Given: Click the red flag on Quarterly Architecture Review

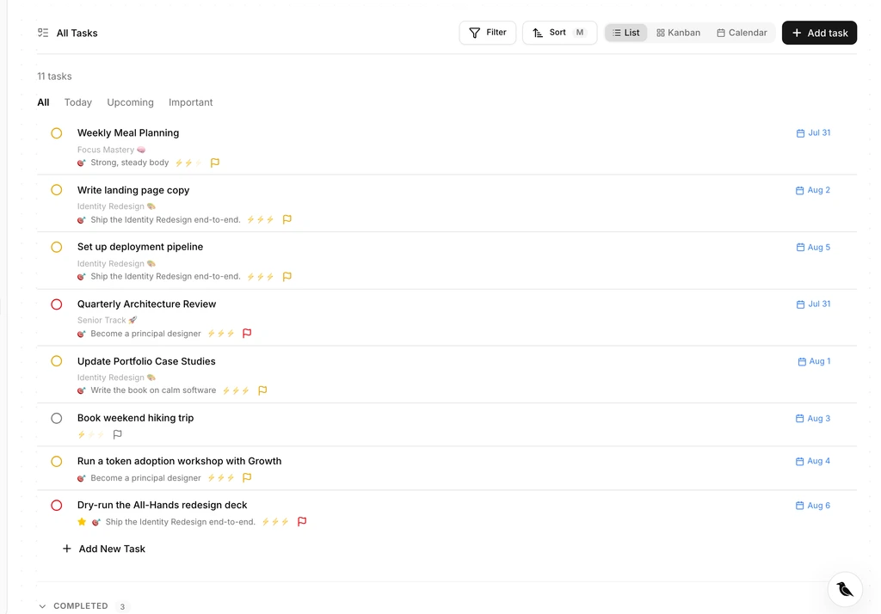Looking at the screenshot, I should click(x=247, y=333).
